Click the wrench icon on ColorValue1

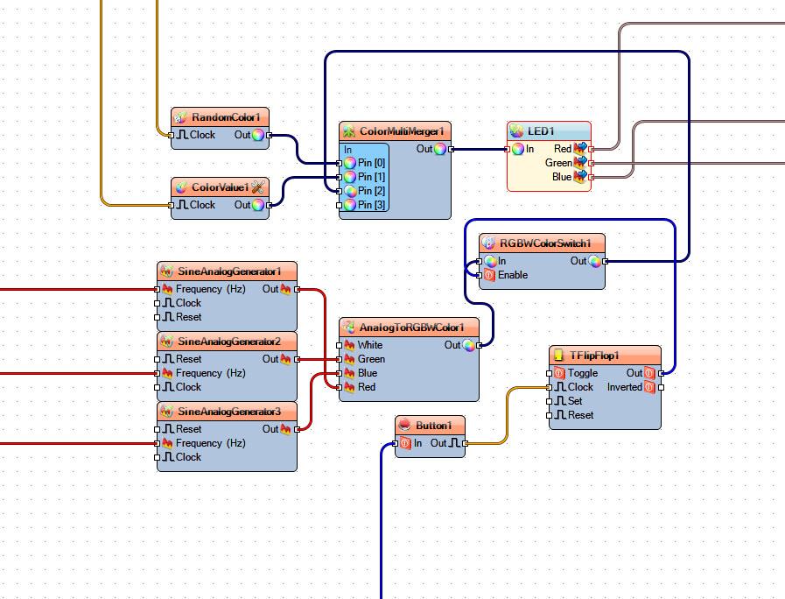click(x=258, y=187)
